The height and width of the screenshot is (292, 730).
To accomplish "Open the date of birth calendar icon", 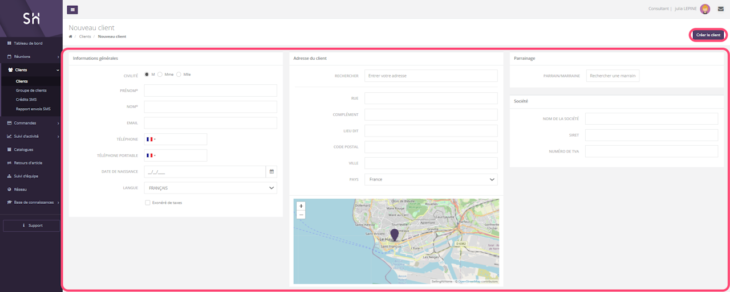I will (271, 171).
